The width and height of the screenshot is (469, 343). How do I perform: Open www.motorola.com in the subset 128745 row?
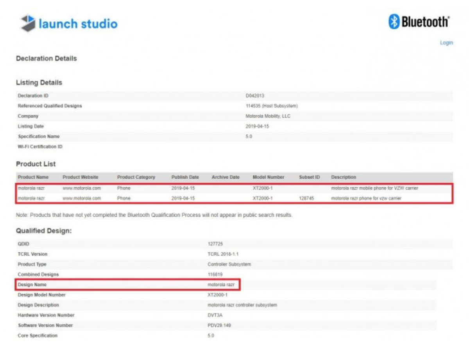click(82, 198)
